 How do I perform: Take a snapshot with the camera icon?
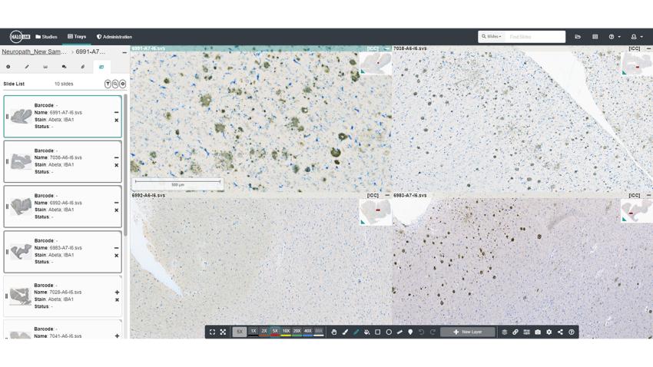click(538, 332)
